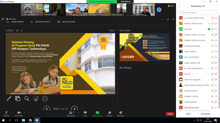220x123 pixels.
Task: Pause the presentation timer
Action: 17,30
